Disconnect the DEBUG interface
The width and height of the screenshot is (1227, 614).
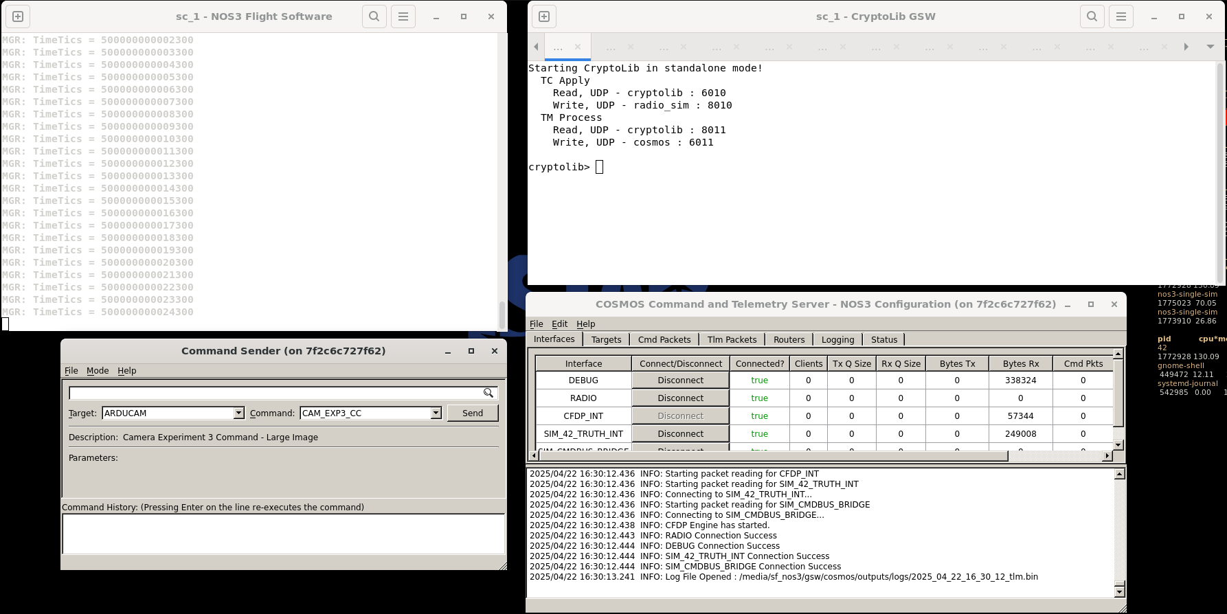(x=681, y=380)
